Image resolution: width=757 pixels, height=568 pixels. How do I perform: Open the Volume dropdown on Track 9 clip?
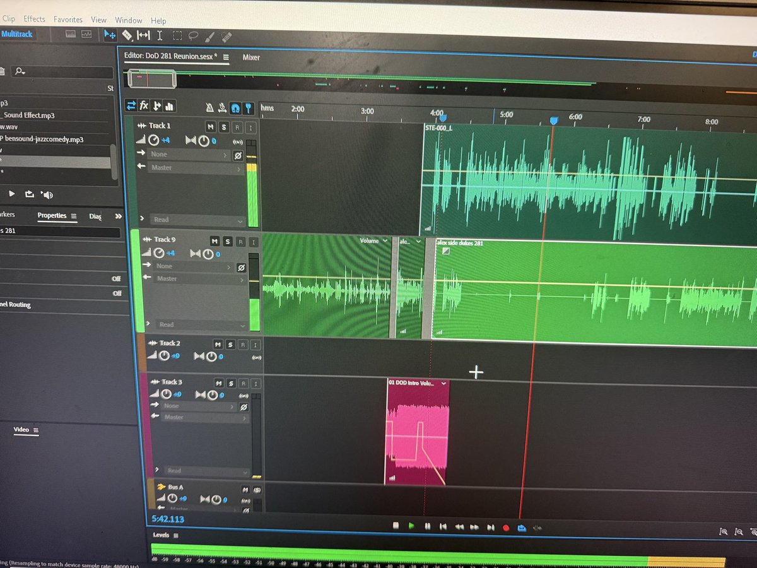click(x=373, y=241)
